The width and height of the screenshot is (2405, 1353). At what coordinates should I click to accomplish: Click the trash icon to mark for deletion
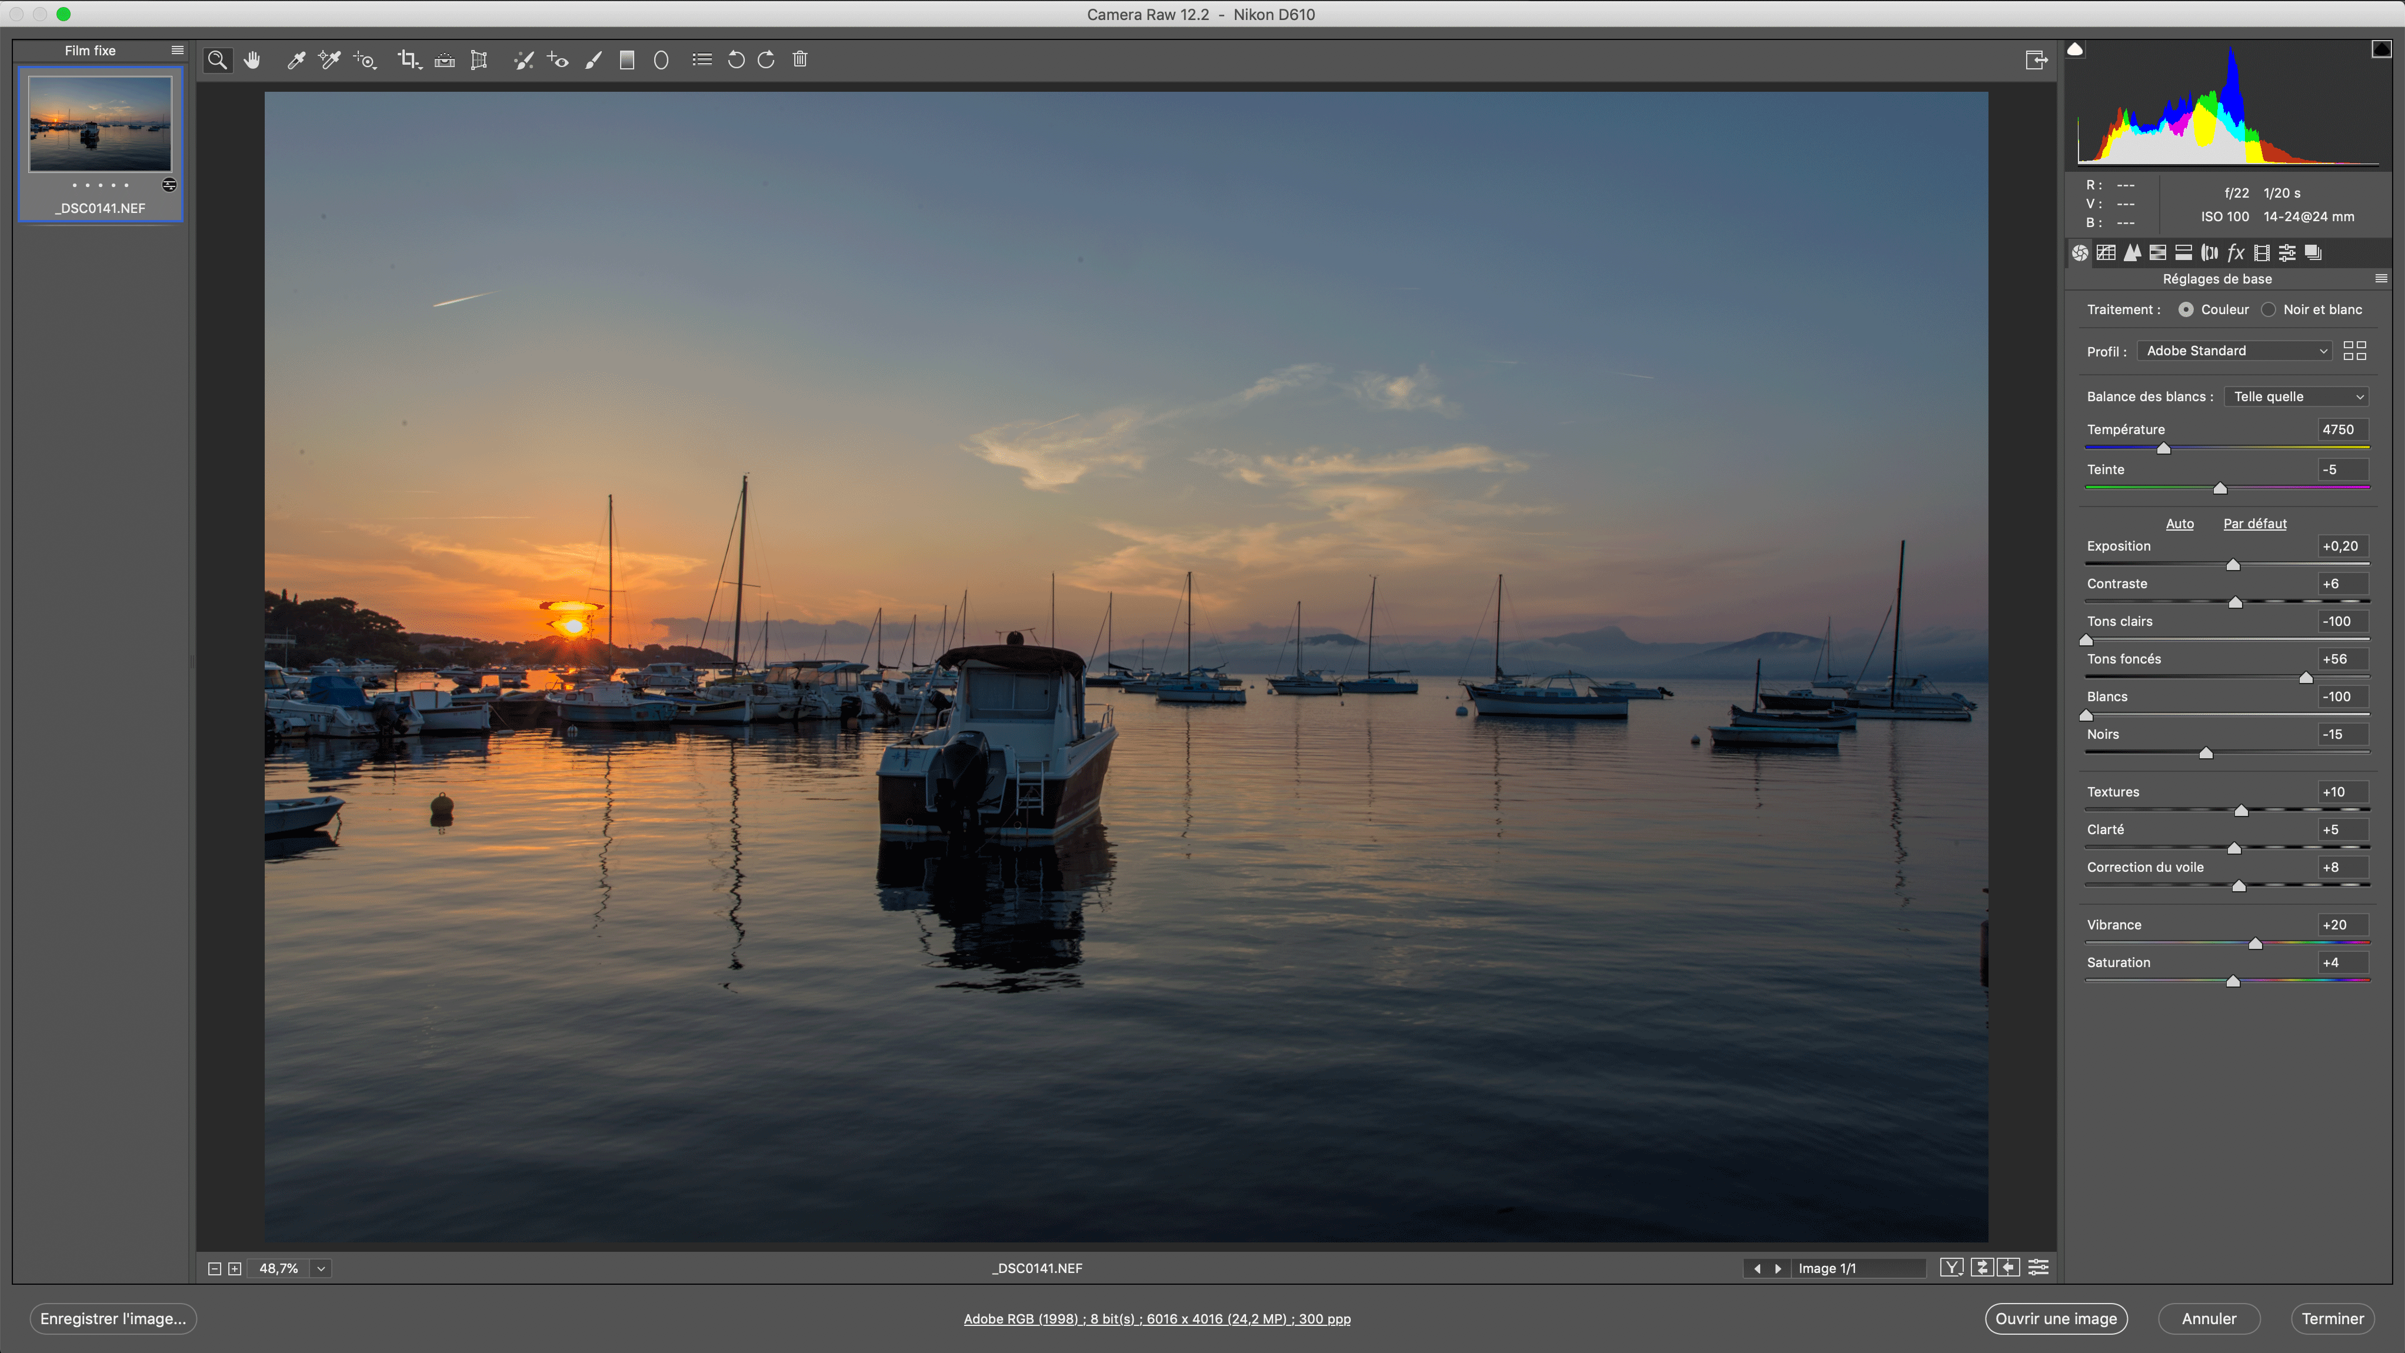coord(800,59)
